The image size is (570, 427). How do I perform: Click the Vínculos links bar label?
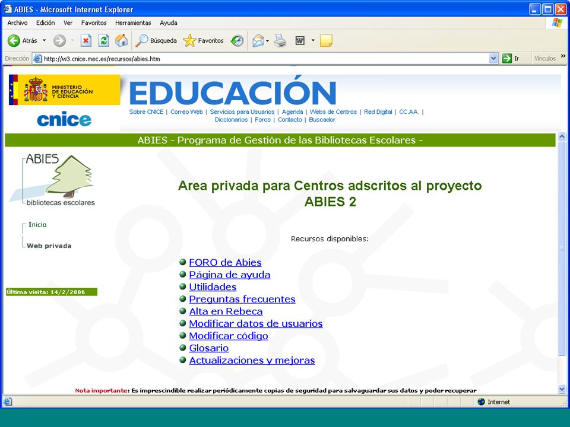point(545,59)
